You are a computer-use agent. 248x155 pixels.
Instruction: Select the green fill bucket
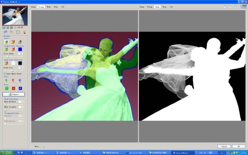(6, 80)
